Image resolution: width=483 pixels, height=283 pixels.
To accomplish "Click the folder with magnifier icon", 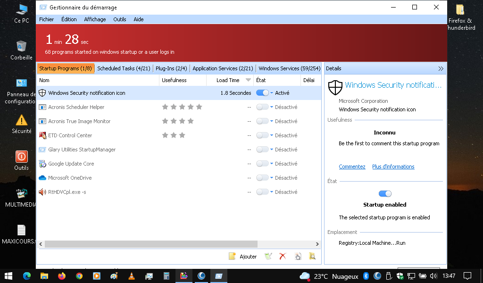I will [312, 256].
